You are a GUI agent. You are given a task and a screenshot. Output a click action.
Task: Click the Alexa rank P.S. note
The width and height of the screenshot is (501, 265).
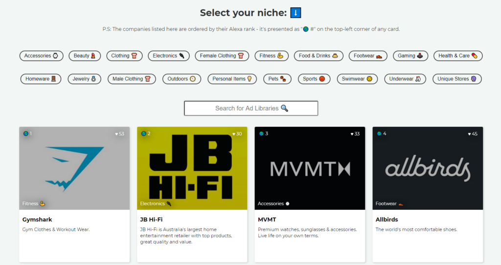[x=251, y=29]
